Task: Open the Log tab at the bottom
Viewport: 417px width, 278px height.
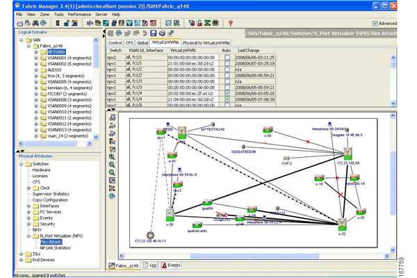Action: 150,265
